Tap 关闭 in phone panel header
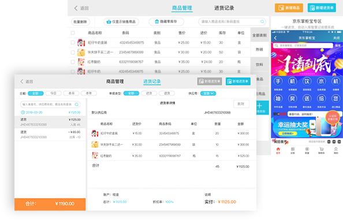Screen dimensions: 343x221 click(337, 38)
